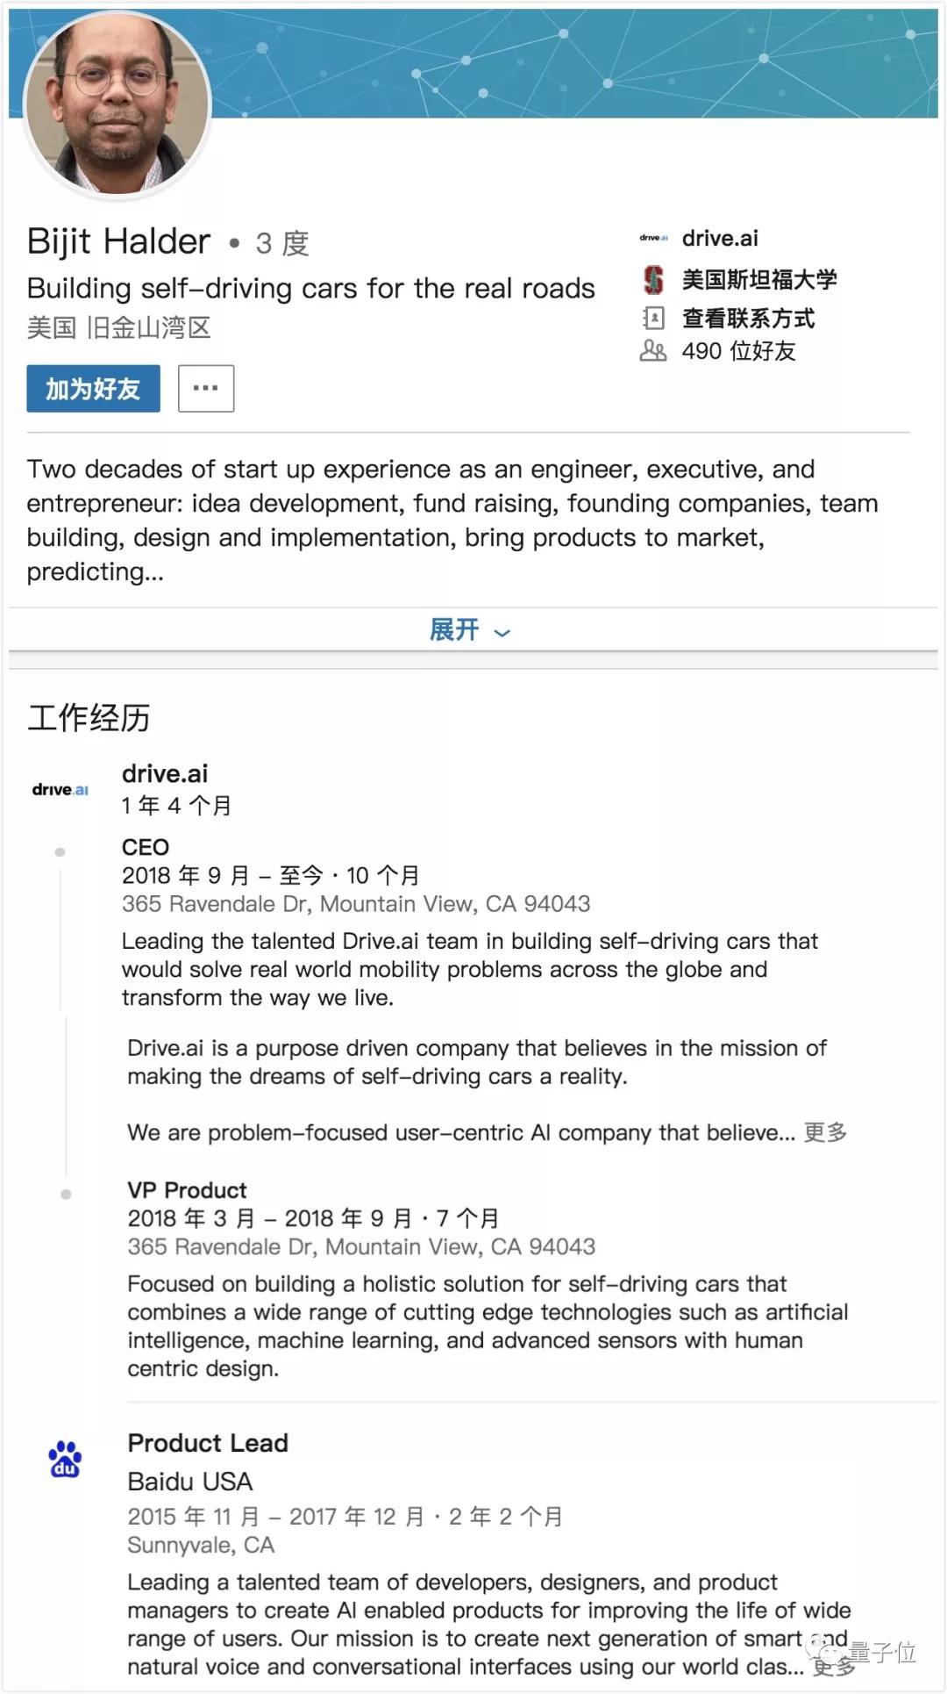Image resolution: width=947 pixels, height=1694 pixels.
Task: Click the contact info card icon
Action: click(x=653, y=318)
